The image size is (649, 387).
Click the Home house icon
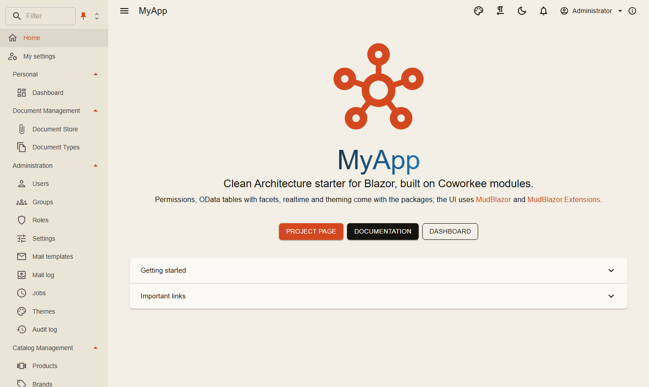(13, 38)
